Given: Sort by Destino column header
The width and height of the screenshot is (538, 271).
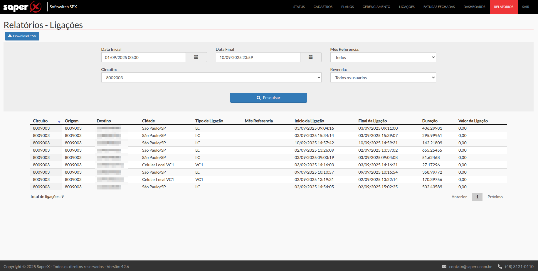Looking at the screenshot, I should click(104, 121).
